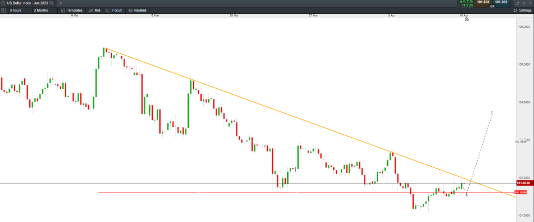This screenshot has width=534, height=222.
Task: Click the 27 Mar date label
Action: pos(313,16)
